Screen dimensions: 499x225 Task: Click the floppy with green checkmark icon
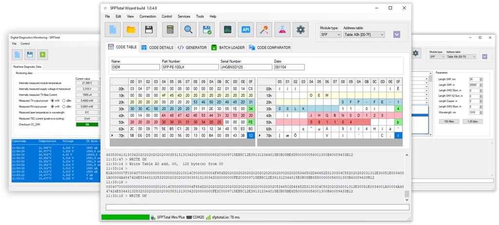click(x=207, y=30)
